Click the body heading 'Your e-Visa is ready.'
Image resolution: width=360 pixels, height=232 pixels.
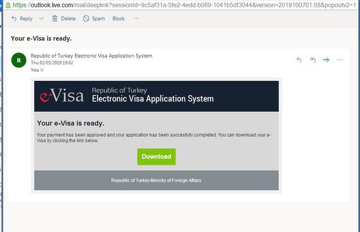pyautogui.click(x=70, y=124)
